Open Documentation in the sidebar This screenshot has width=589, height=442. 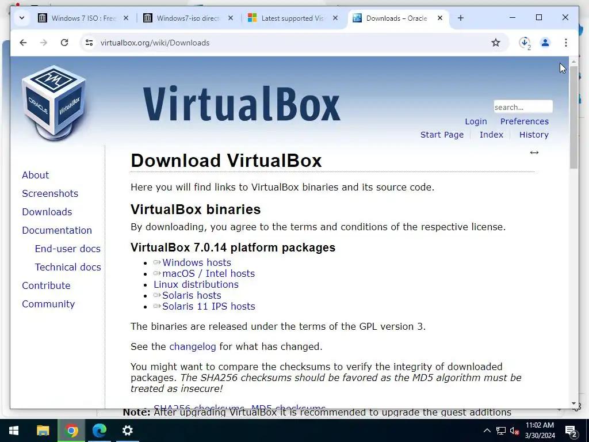(57, 230)
